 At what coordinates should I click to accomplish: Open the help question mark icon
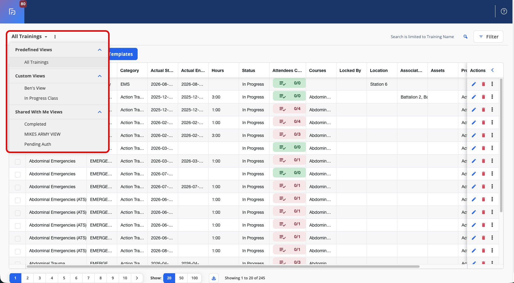tap(504, 11)
